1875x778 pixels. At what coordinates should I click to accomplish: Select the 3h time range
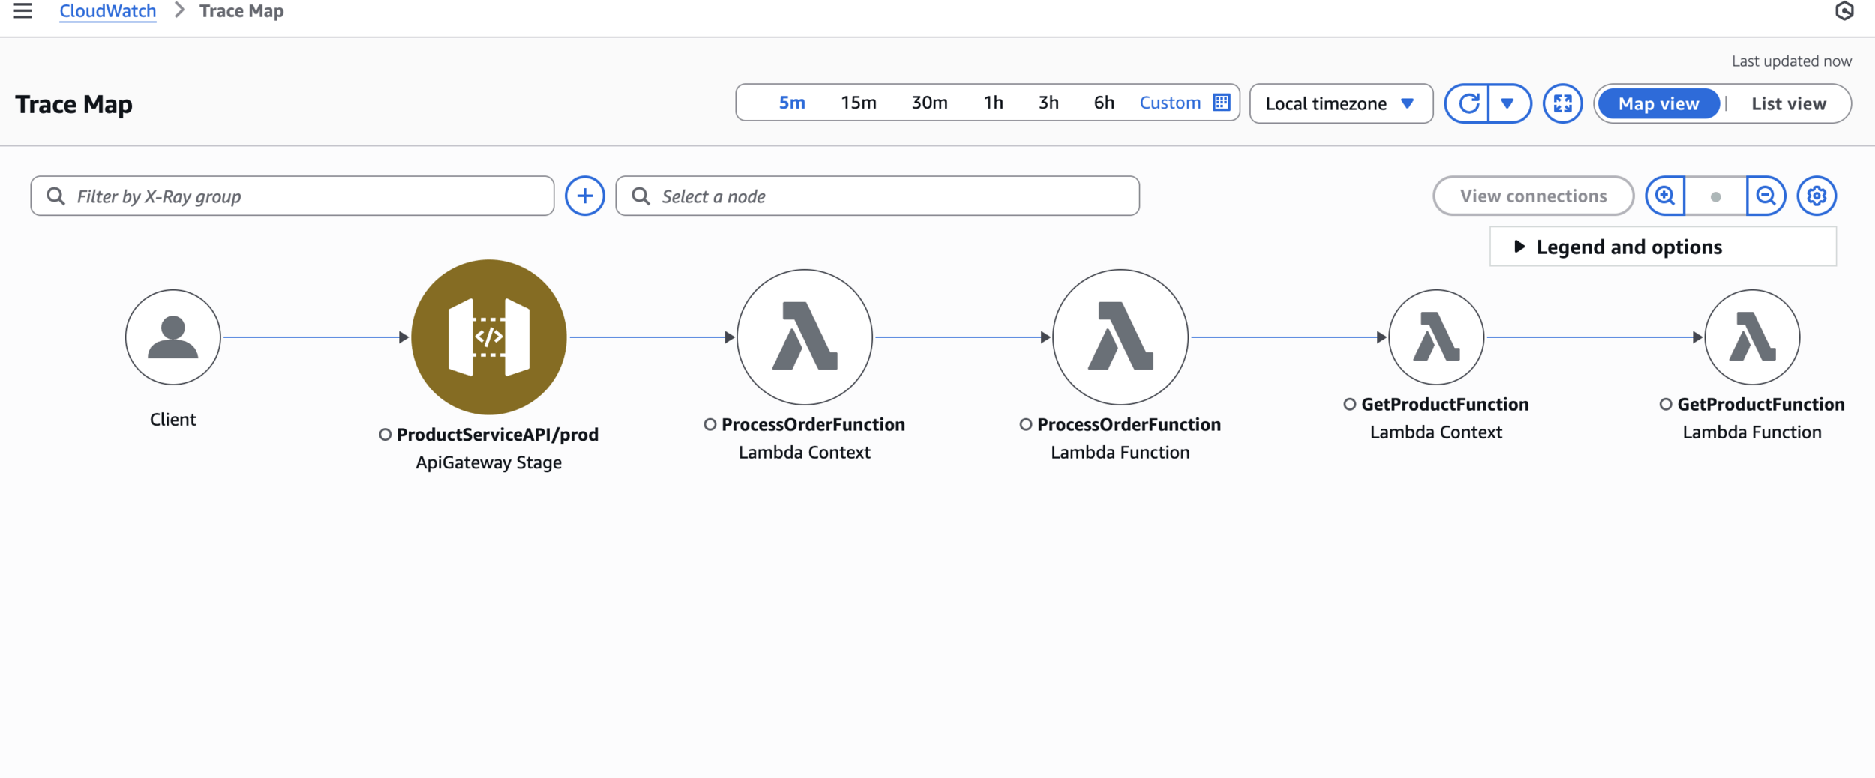pyautogui.click(x=1048, y=103)
